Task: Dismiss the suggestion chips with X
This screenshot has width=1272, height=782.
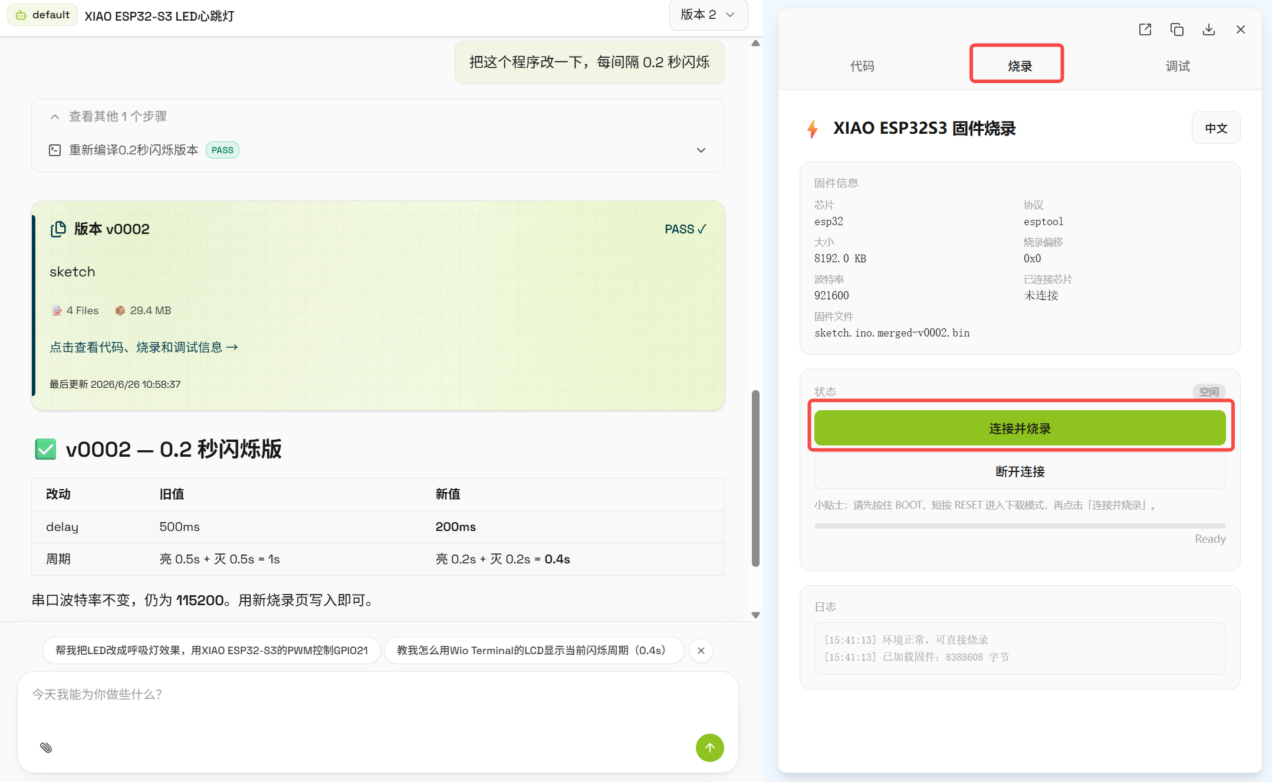Action: click(701, 651)
